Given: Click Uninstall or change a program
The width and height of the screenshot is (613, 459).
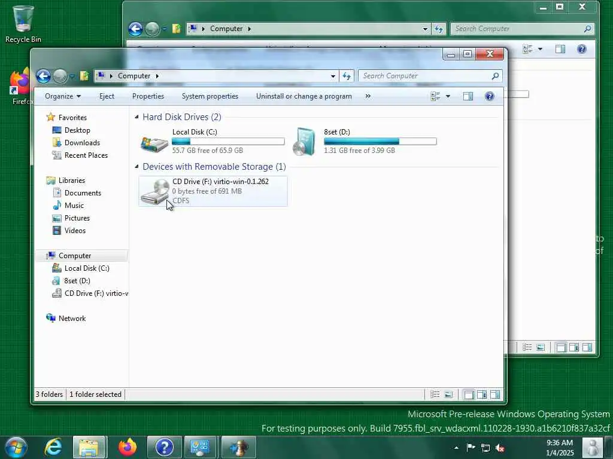Looking at the screenshot, I should 304,96.
